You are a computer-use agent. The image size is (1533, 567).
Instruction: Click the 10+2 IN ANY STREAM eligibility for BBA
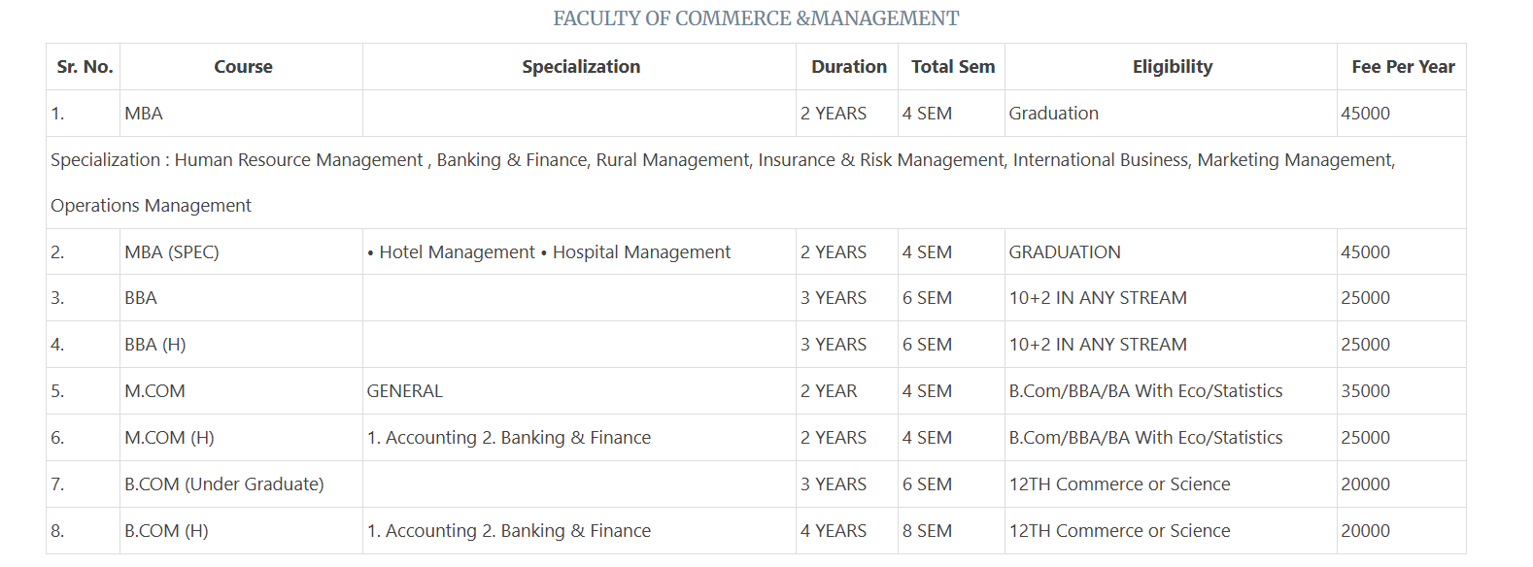pos(1098,298)
